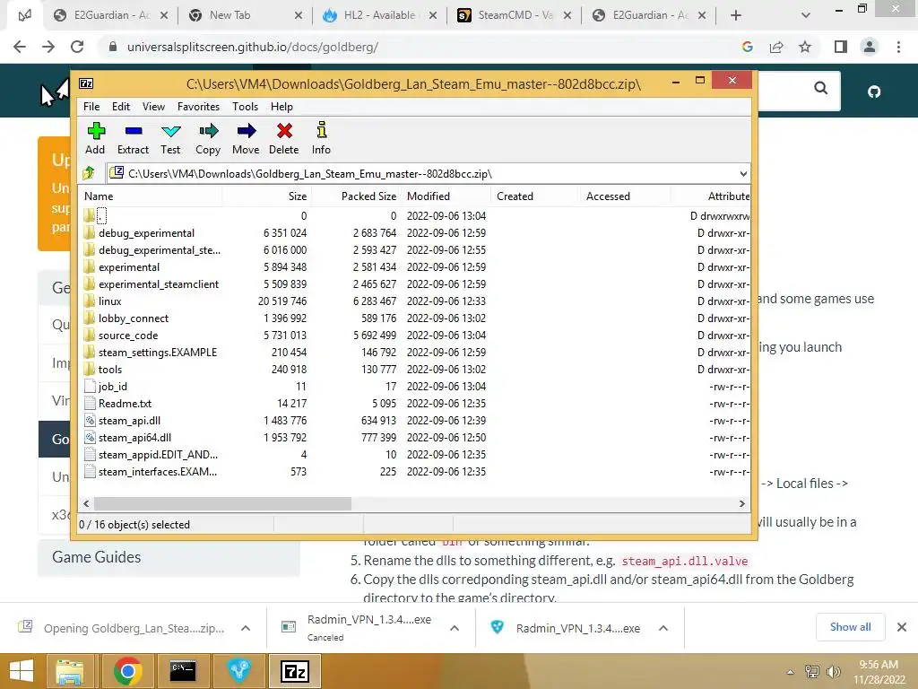Go up one folder level in 7-Zip
The image size is (918, 689).
pos(89,173)
